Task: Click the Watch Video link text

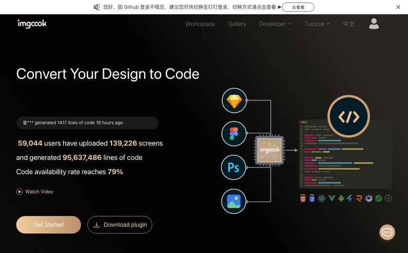Action: 39,192
